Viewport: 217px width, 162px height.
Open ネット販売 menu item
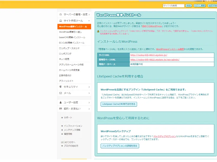[x=64, y=59]
